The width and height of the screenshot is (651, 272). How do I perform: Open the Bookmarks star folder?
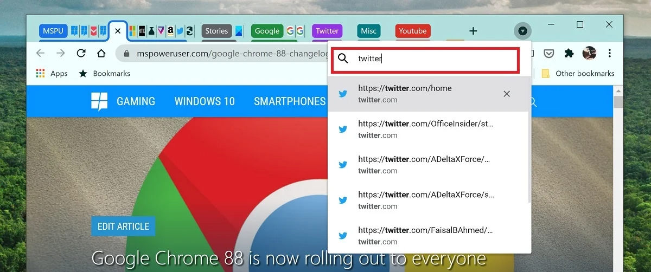coord(105,73)
